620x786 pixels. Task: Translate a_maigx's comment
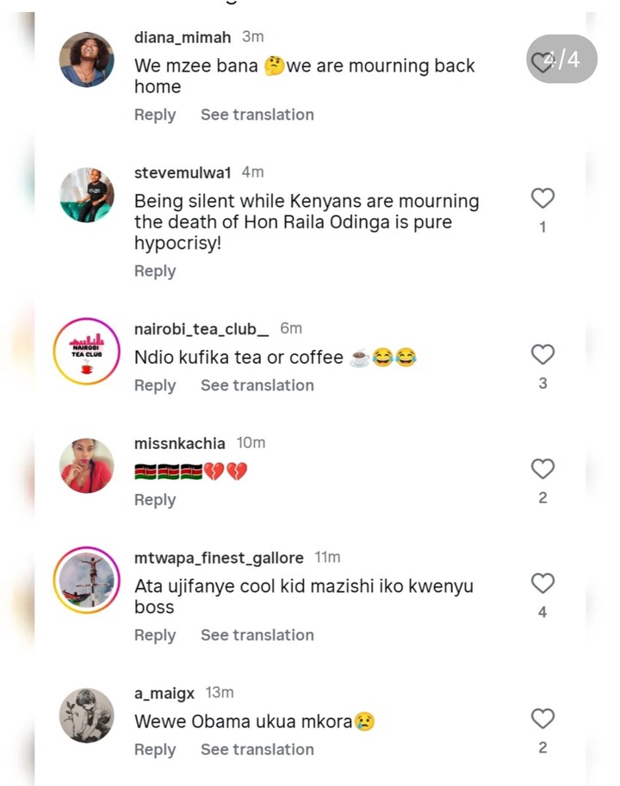pos(257,750)
